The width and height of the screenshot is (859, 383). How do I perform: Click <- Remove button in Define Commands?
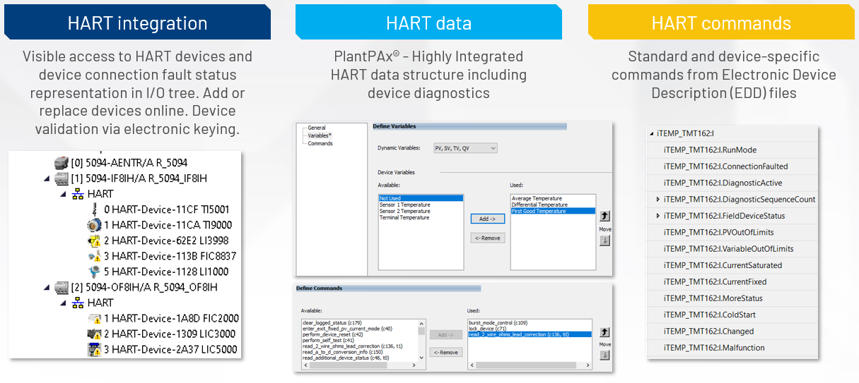pyautogui.click(x=446, y=352)
